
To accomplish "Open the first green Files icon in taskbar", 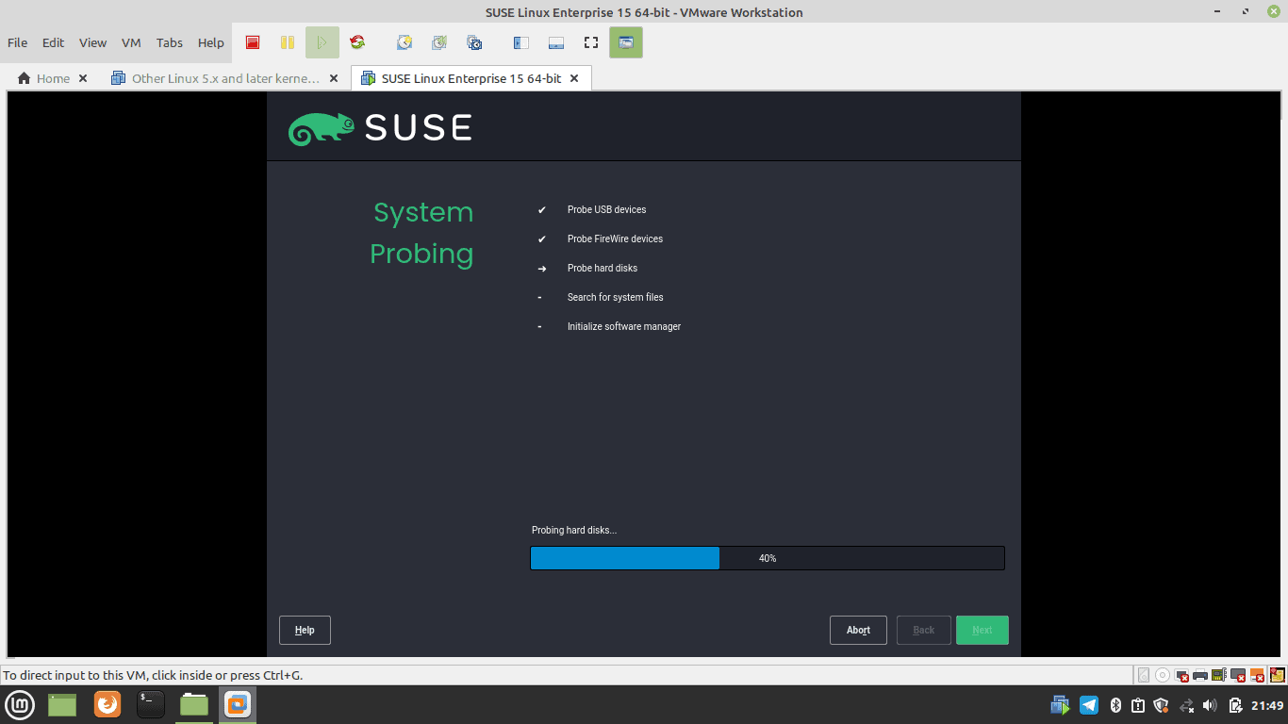I will [x=62, y=704].
